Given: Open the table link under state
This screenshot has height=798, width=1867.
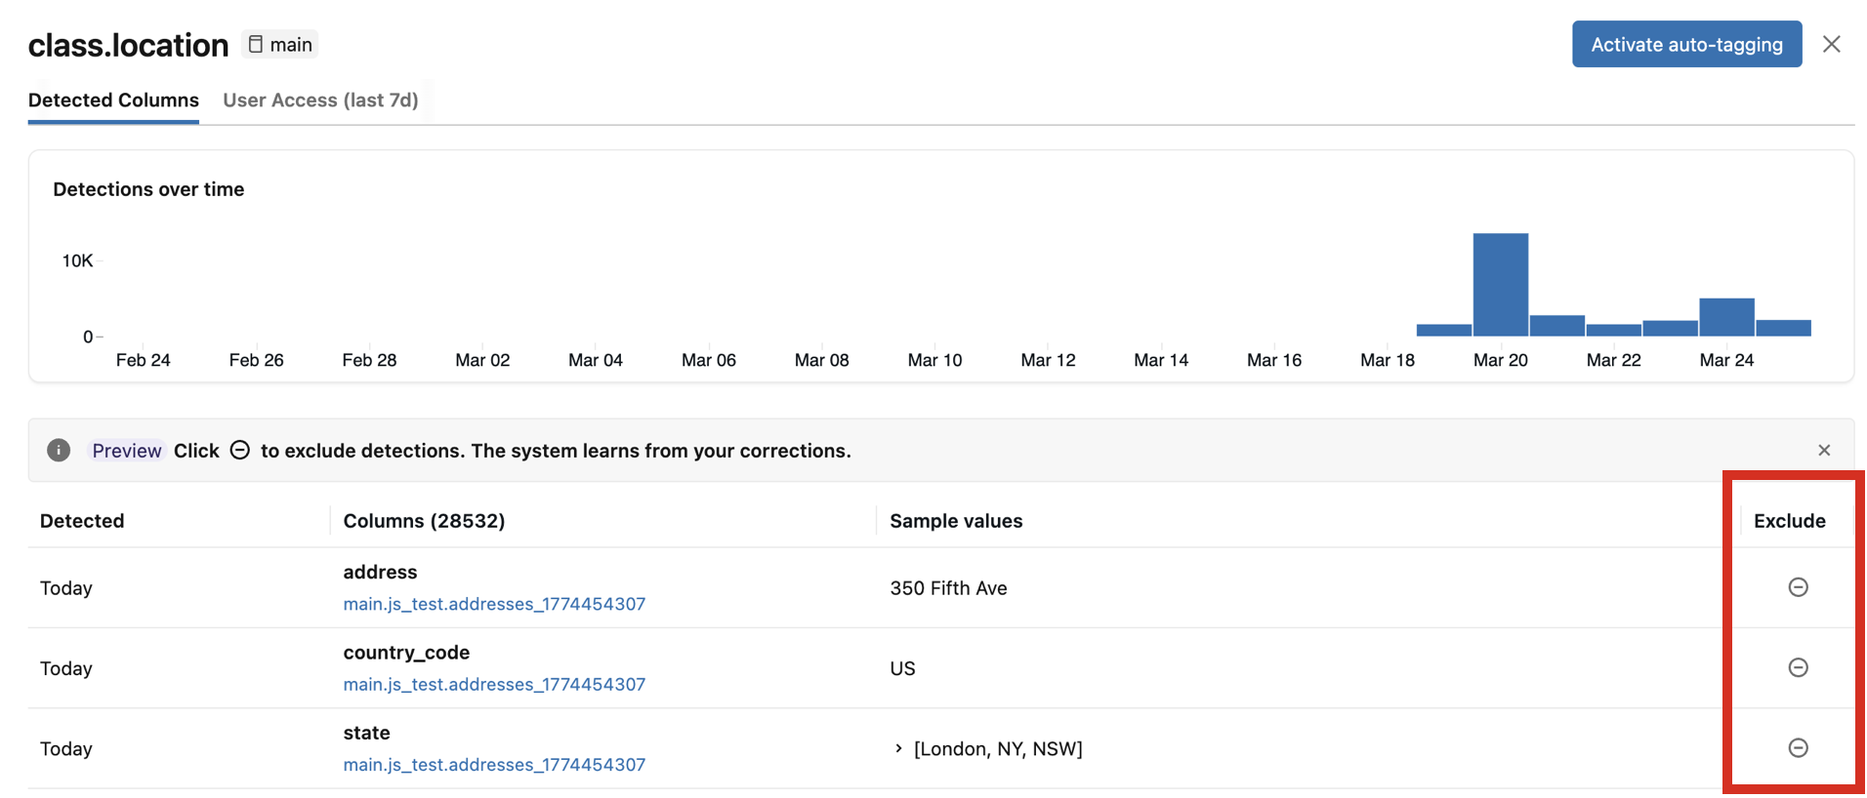Looking at the screenshot, I should (x=493, y=765).
